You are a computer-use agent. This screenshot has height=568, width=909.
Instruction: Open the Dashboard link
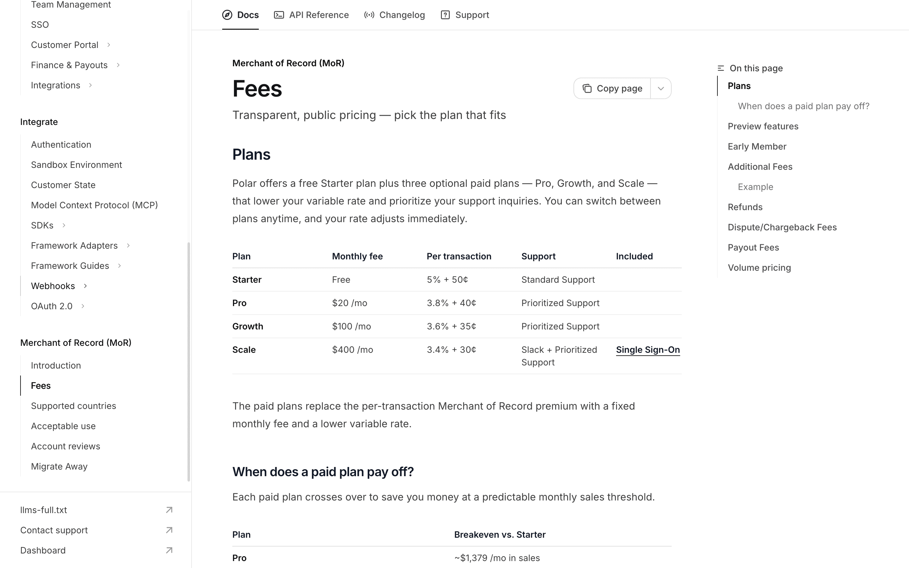(43, 551)
